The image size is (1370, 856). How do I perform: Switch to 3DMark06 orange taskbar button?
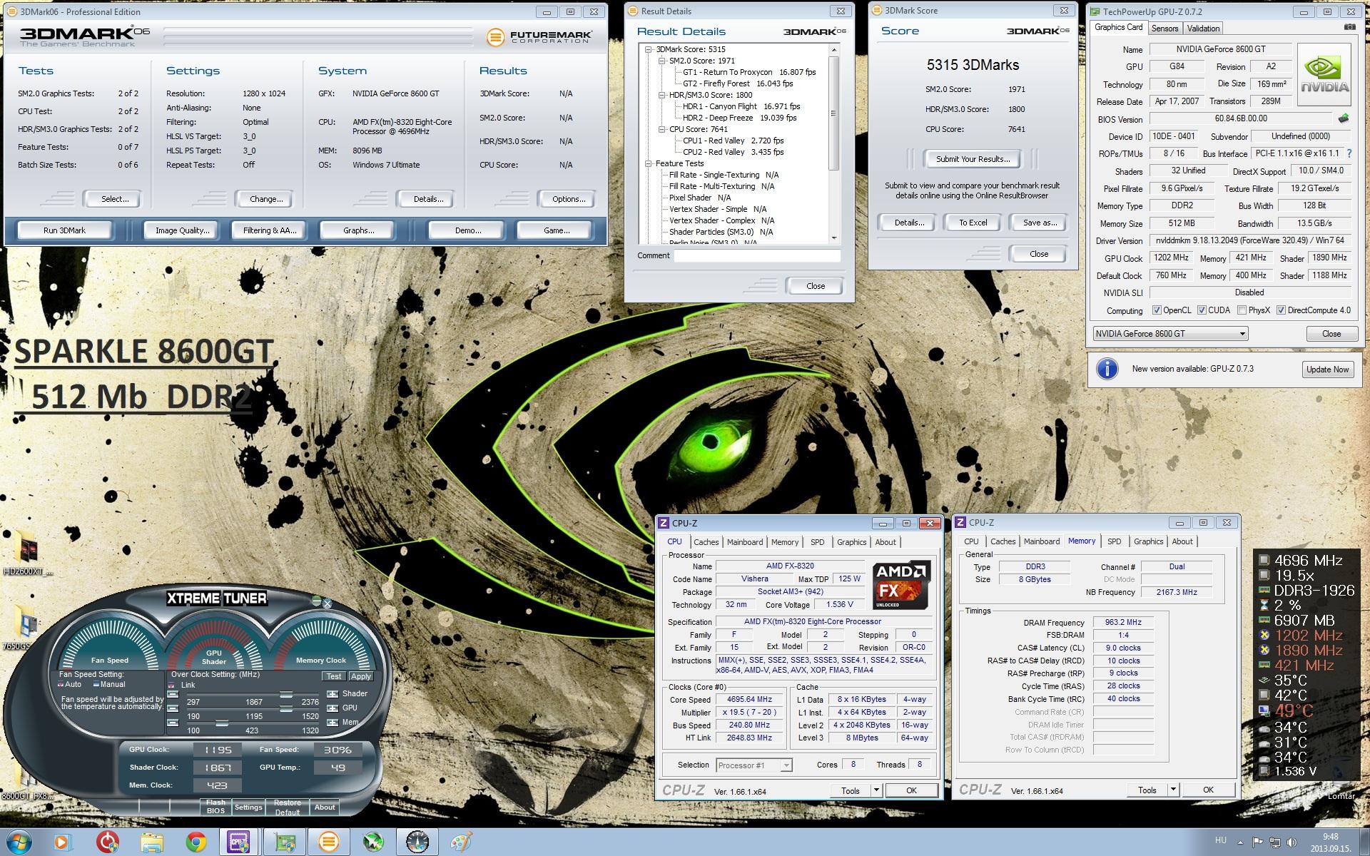(329, 842)
